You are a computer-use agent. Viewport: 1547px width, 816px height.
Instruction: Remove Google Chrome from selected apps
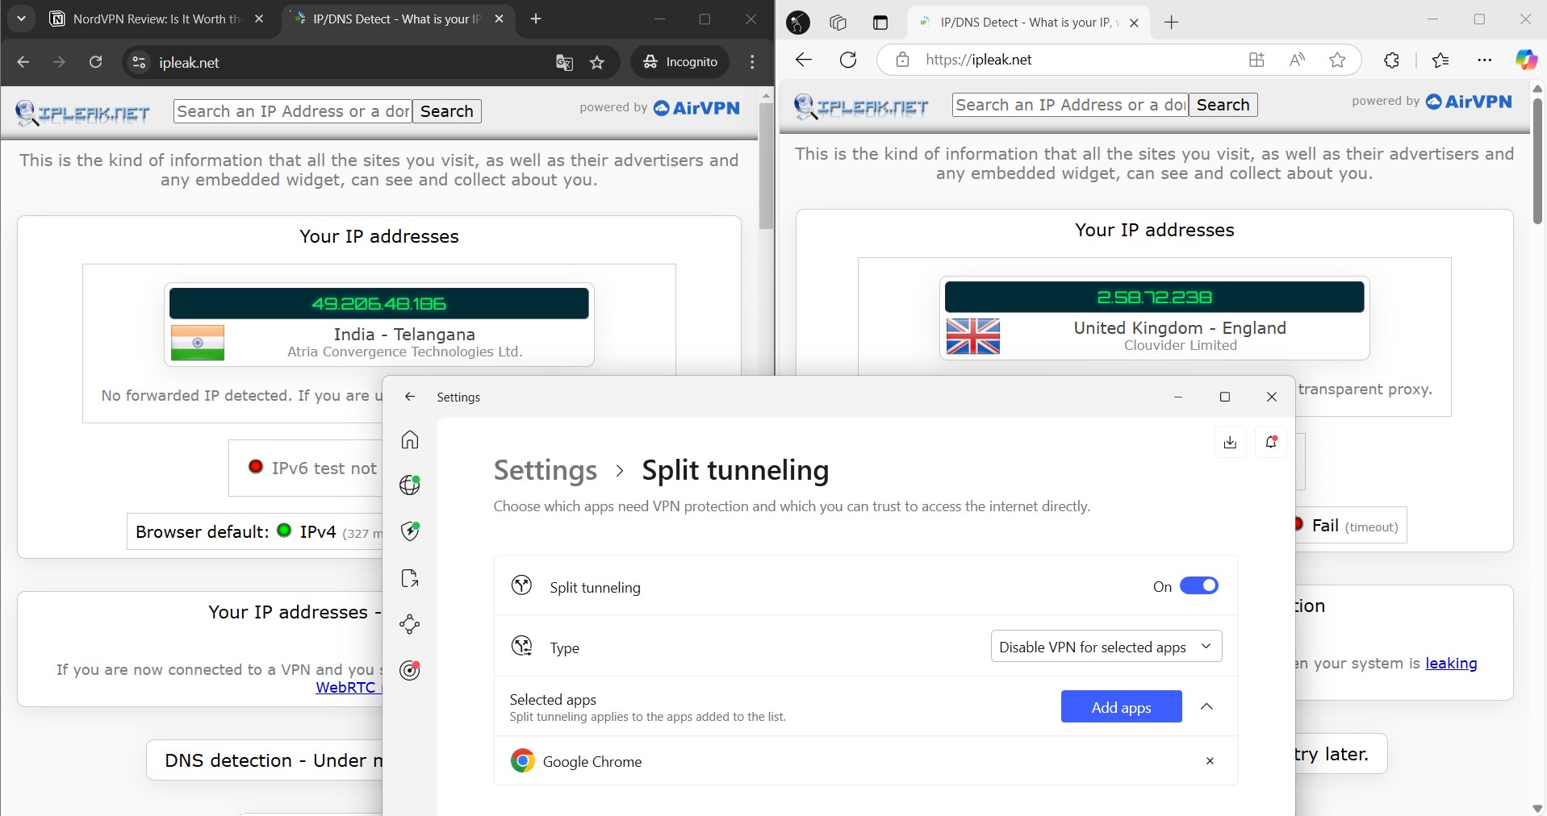[x=1210, y=761]
